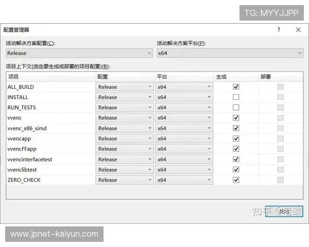The height and width of the screenshot is (247, 309).
Task: Expand platform dropdown for vvencFFapp
Action: (x=184, y=149)
